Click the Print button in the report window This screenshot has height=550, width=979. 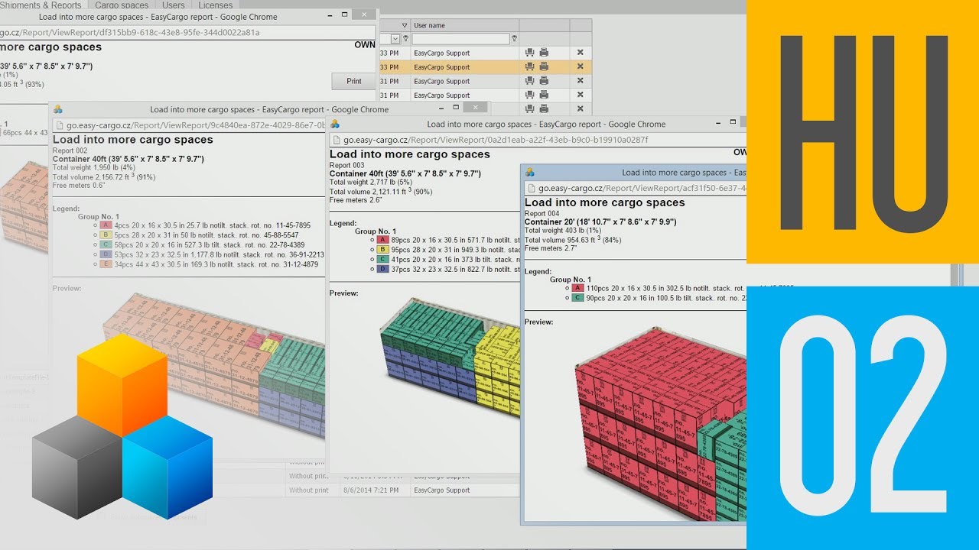(354, 81)
